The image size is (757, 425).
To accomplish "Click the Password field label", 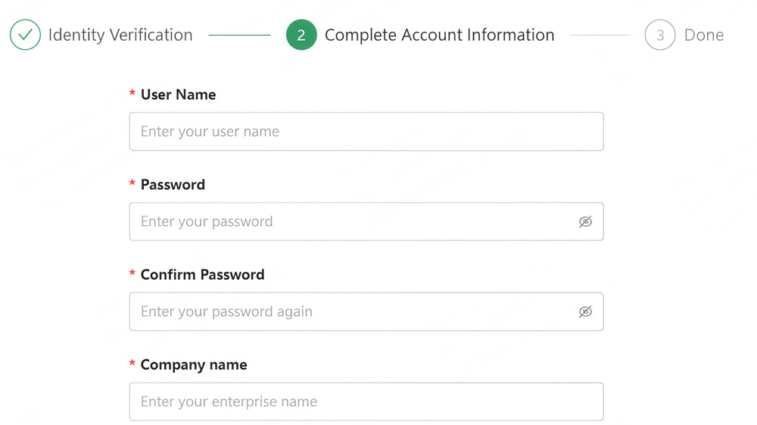I will 173,185.
